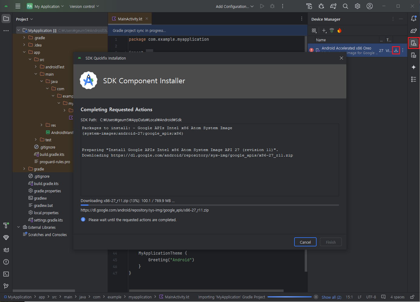Image resolution: width=420 pixels, height=302 pixels.
Task: Open More tool windows ellipsis
Action: click(6, 31)
